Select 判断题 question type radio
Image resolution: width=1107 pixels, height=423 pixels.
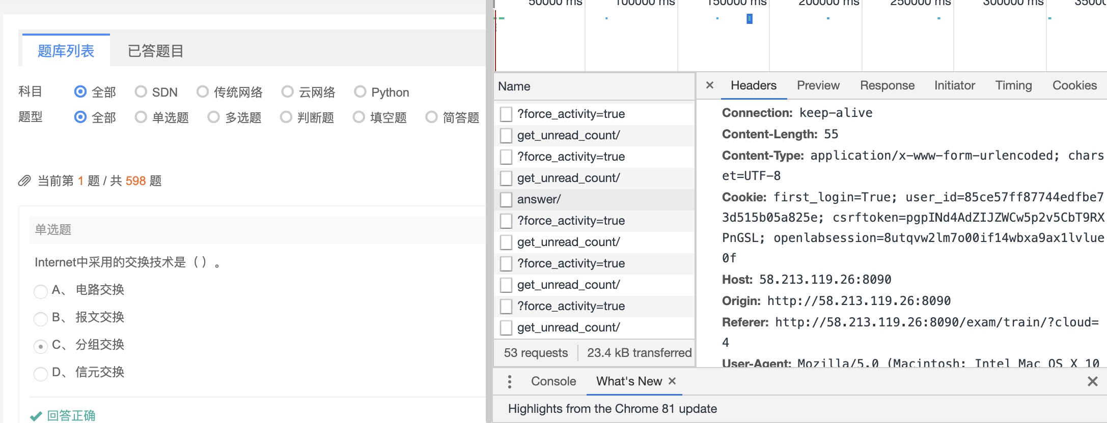coord(286,117)
